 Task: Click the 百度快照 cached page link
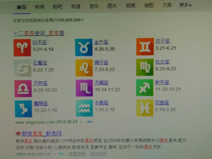[x=77, y=154]
